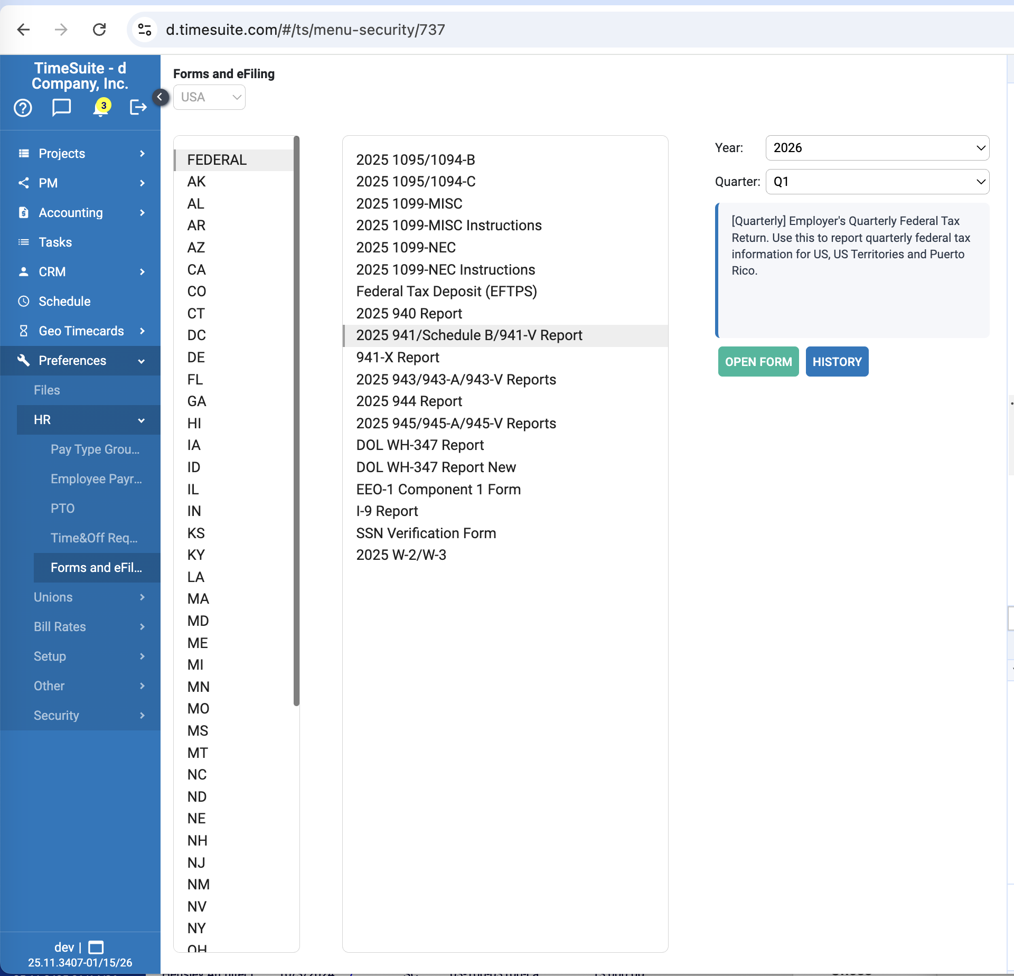Click the browser back arrow

pos(23,30)
